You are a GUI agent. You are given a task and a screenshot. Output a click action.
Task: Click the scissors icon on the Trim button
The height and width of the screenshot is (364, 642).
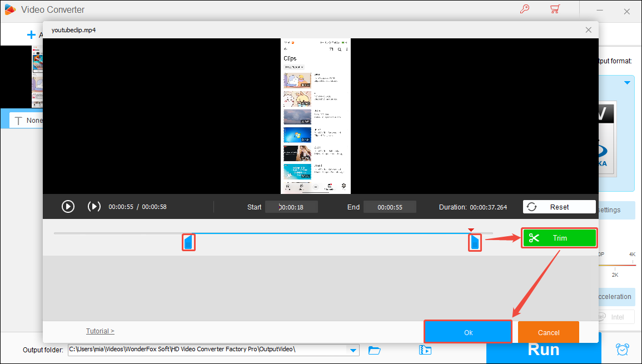point(534,238)
